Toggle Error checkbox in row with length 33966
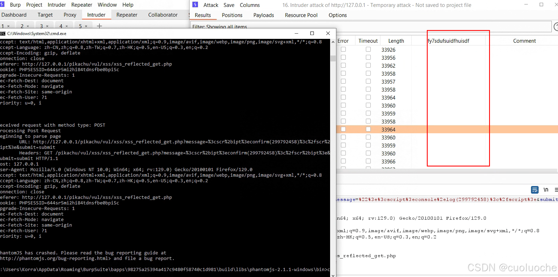This screenshot has width=558, height=277. pos(343,161)
